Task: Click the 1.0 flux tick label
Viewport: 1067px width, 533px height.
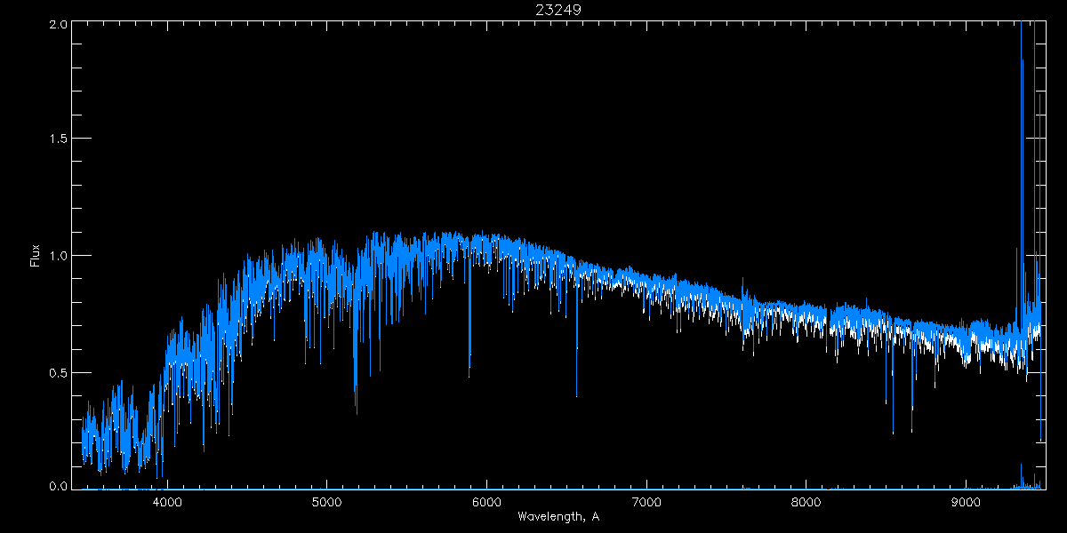Action: [x=56, y=256]
